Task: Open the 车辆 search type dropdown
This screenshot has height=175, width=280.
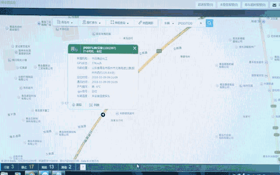Action: click(169, 23)
